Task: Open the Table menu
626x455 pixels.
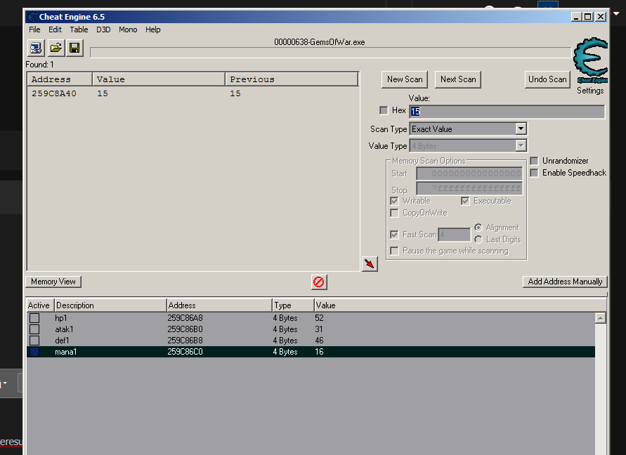Action: [x=79, y=29]
